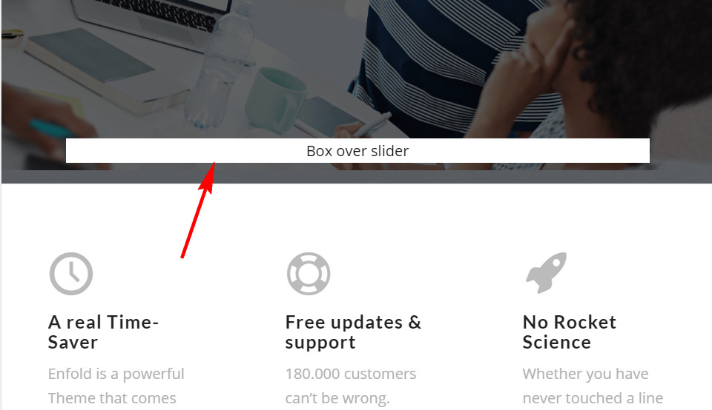The image size is (712, 410).
Task: Click the clock icon above Time-Saver
Action: click(71, 274)
